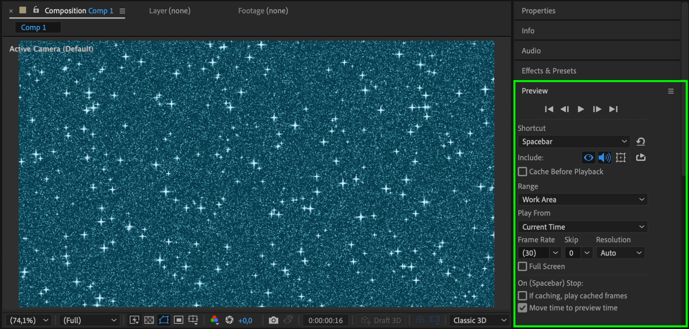Open the Effects & Presets panel
The image size is (689, 329).
(549, 71)
